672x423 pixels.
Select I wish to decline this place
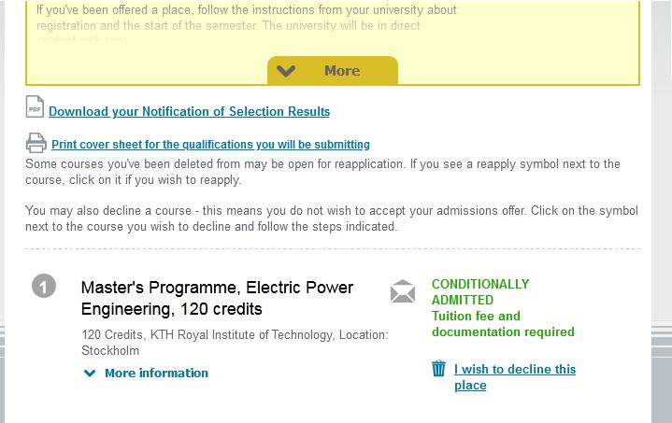pyautogui.click(x=515, y=376)
